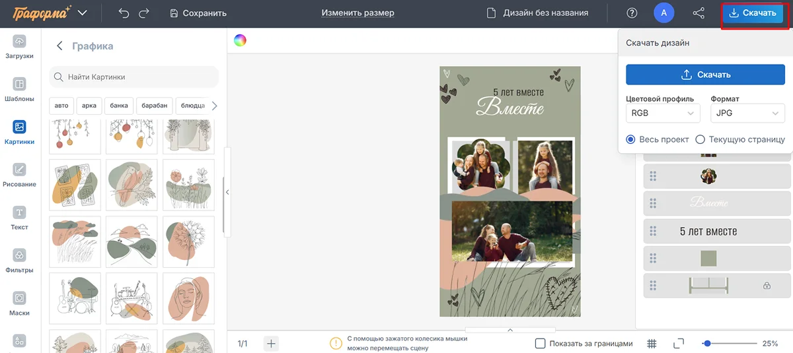Image resolution: width=793 pixels, height=353 pixels.
Task: Click the blue Скачать button in panel
Action: [705, 75]
